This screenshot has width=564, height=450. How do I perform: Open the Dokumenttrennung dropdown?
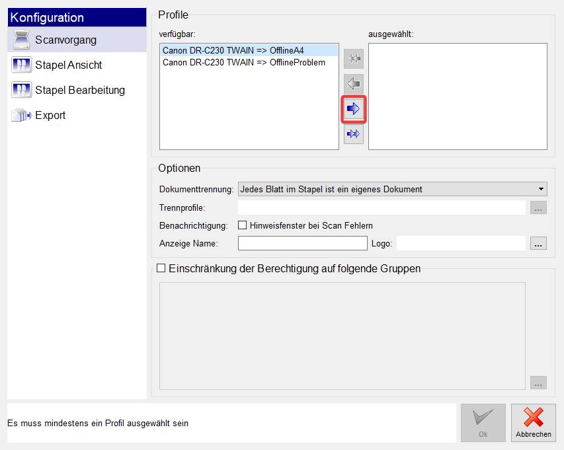point(393,189)
